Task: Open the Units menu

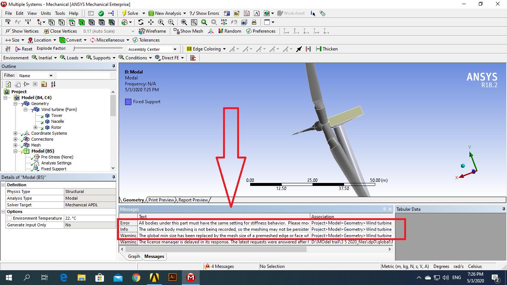Action: click(x=46, y=13)
